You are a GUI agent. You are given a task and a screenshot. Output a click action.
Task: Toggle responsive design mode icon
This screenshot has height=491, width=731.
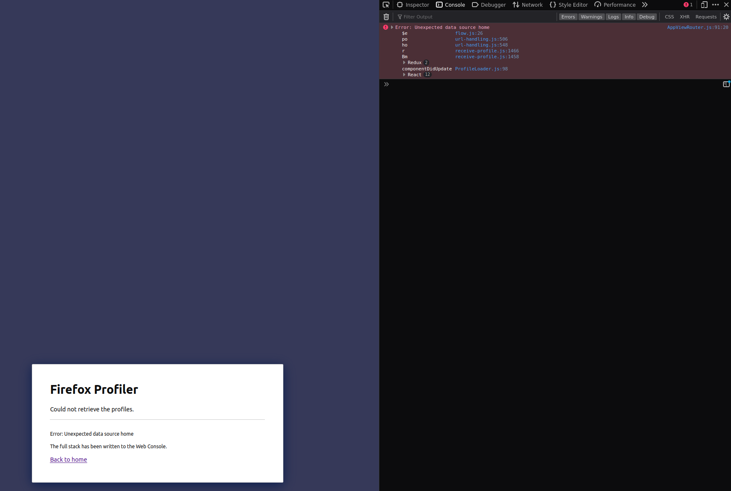click(x=704, y=5)
